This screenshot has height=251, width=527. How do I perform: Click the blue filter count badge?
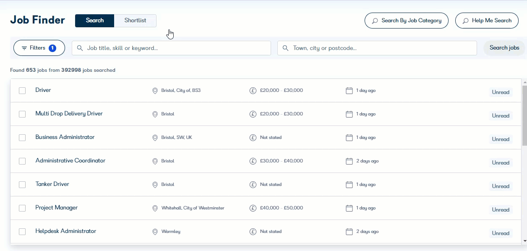[52, 48]
